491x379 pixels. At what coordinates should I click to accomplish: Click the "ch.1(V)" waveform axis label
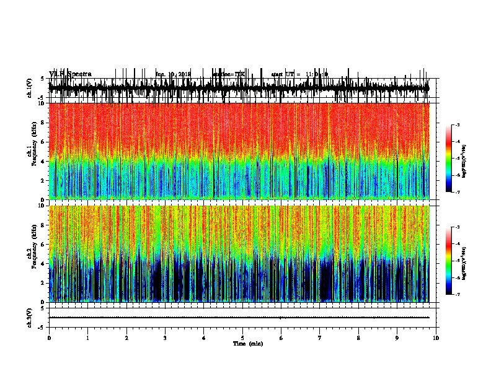tap(29, 88)
